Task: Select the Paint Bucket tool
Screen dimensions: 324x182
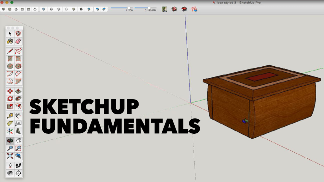Action: pyautogui.click(x=10, y=41)
